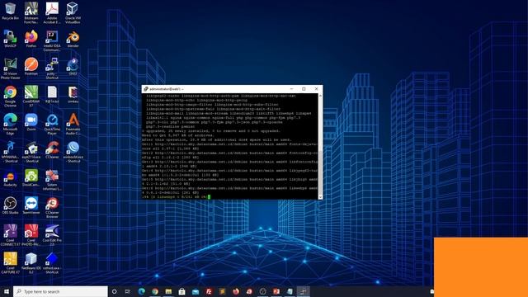The width and height of the screenshot is (528, 297).
Task: Select the Zoom desktop shortcut
Action: click(x=31, y=122)
